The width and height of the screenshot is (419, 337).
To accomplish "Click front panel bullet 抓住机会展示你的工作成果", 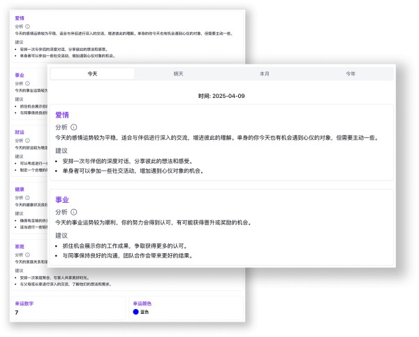I will 97,246.
